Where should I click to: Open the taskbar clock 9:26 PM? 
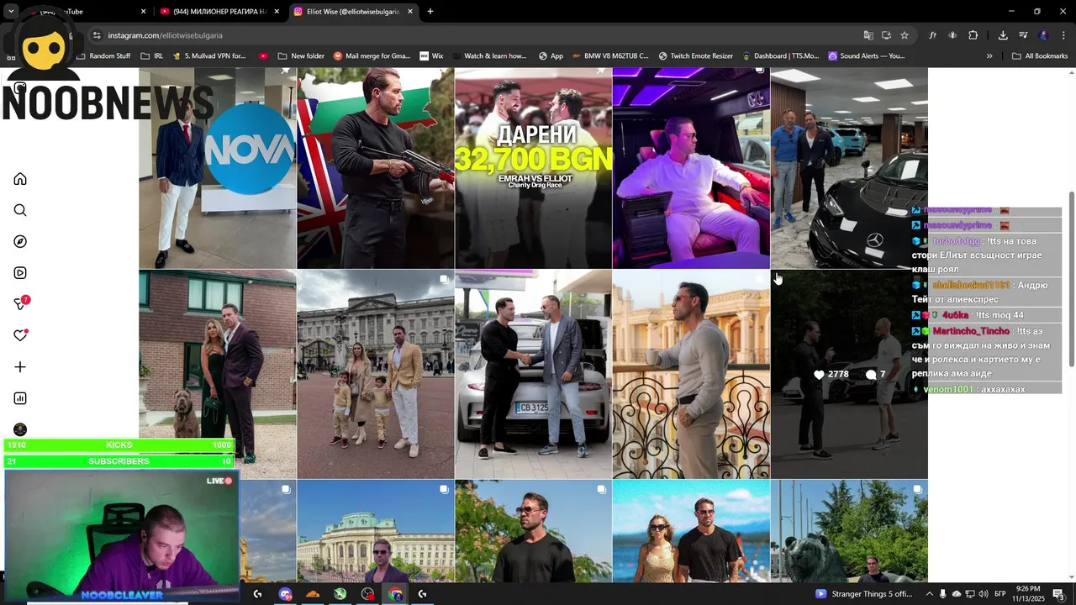[1028, 594]
